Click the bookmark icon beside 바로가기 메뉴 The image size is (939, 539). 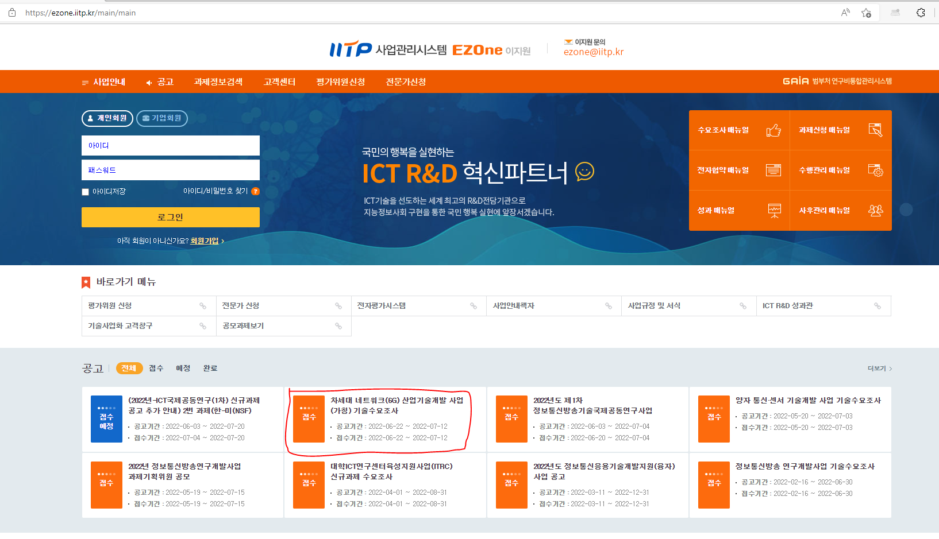click(x=86, y=282)
